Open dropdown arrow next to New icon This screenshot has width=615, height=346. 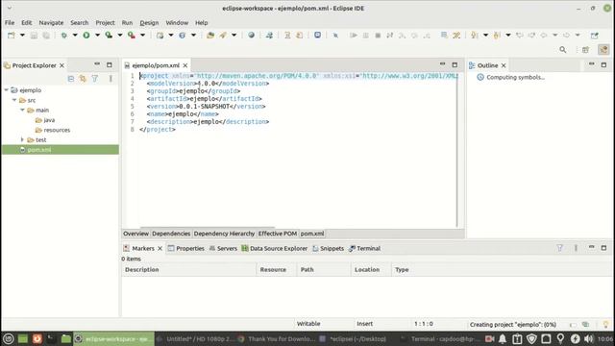[22, 36]
